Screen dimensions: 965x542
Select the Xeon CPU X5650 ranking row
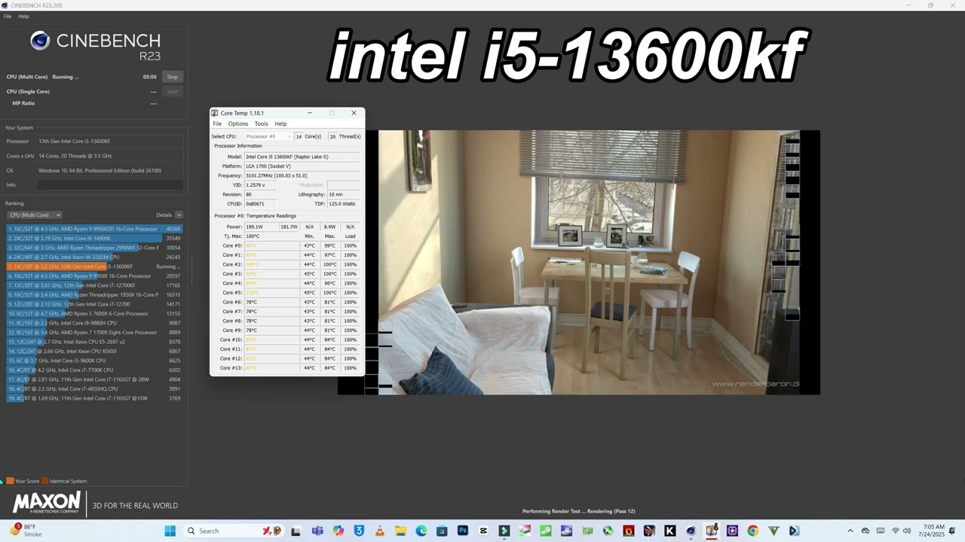(x=94, y=352)
